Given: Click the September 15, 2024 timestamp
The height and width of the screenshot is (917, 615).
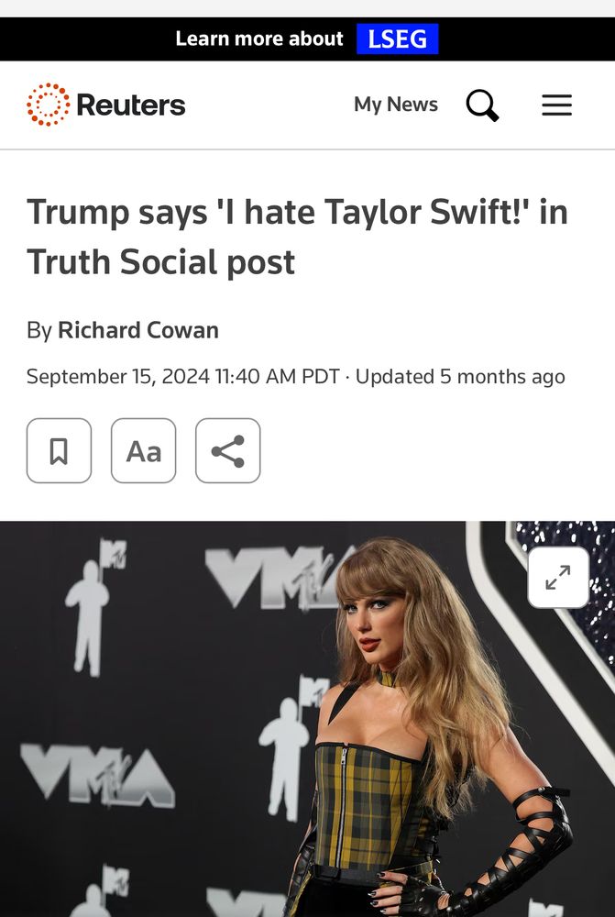Looking at the screenshot, I should [x=183, y=376].
